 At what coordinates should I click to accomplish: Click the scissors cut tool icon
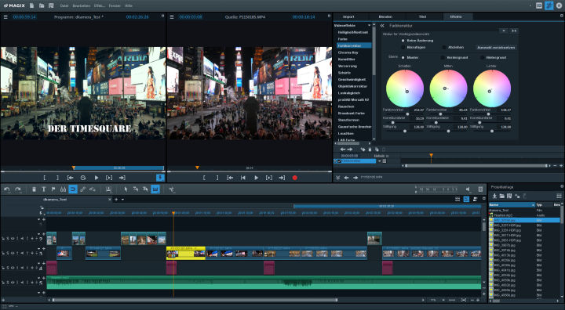pos(172,189)
